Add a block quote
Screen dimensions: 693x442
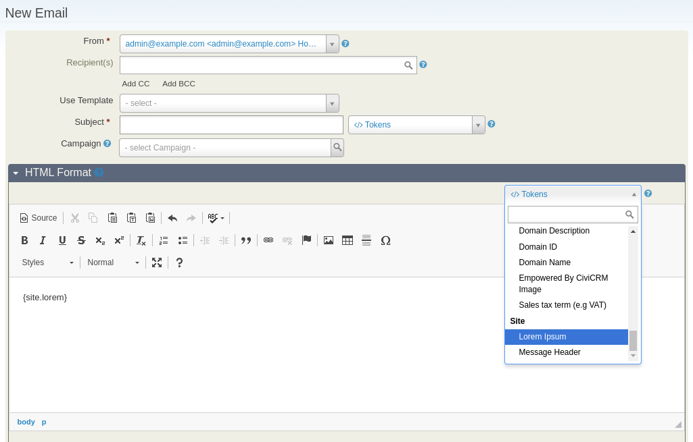(x=246, y=240)
